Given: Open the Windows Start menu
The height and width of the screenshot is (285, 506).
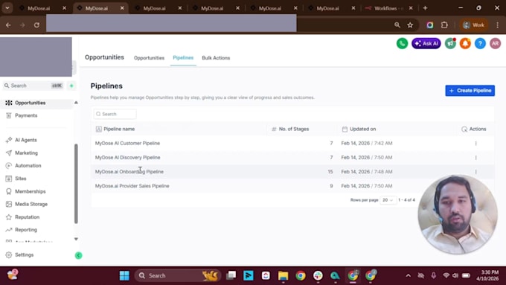Looking at the screenshot, I should coord(124,275).
